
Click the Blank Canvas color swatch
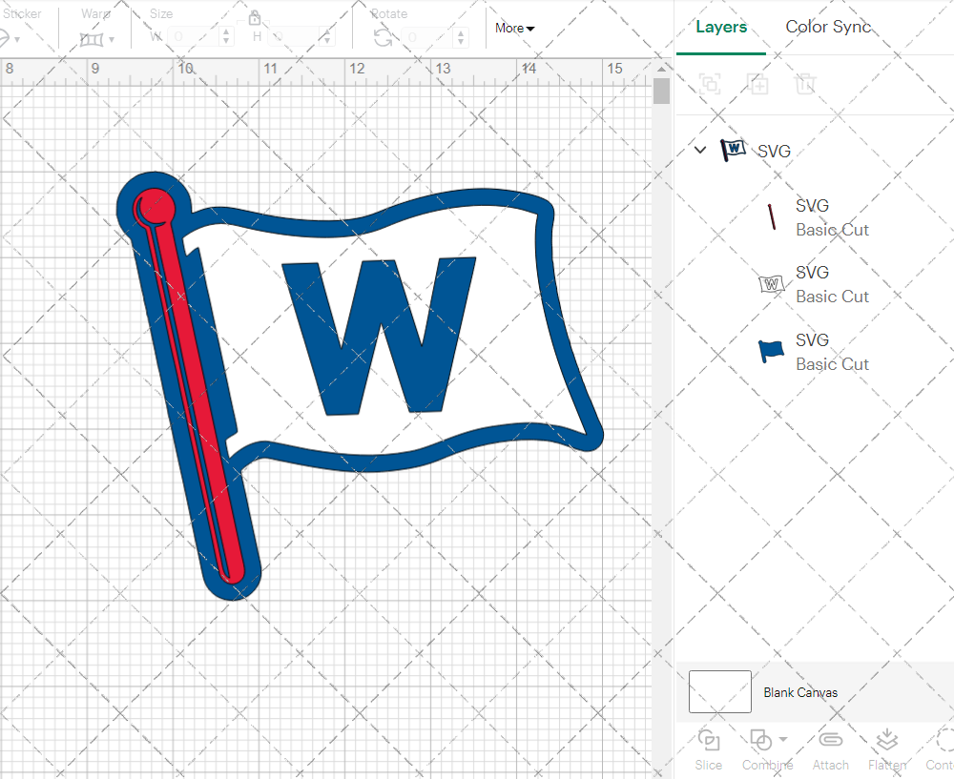719,692
